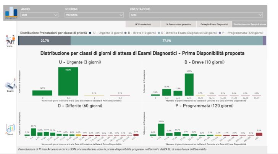
Task: Select the purple segment ending the priority bar
Action: tap(264, 41)
